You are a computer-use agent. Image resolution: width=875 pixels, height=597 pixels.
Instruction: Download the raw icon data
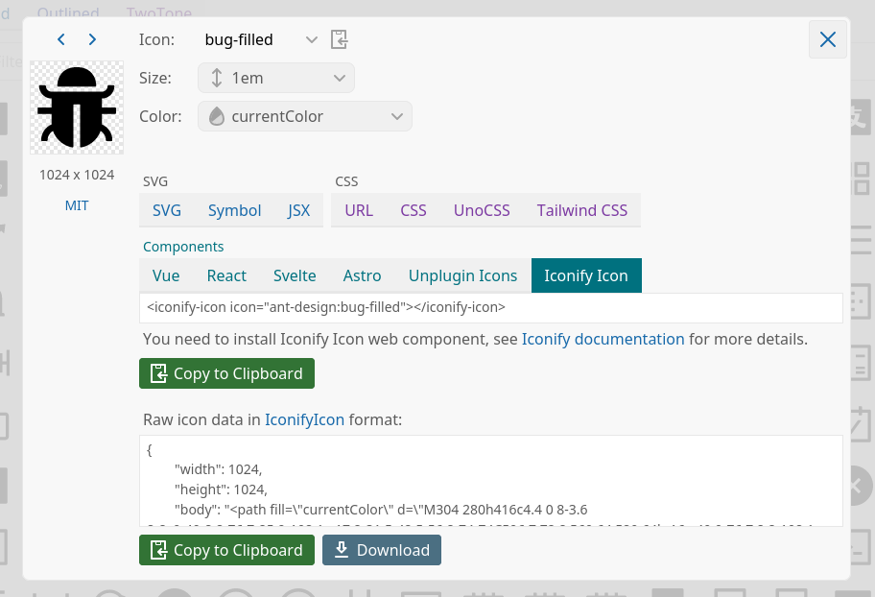click(x=382, y=550)
